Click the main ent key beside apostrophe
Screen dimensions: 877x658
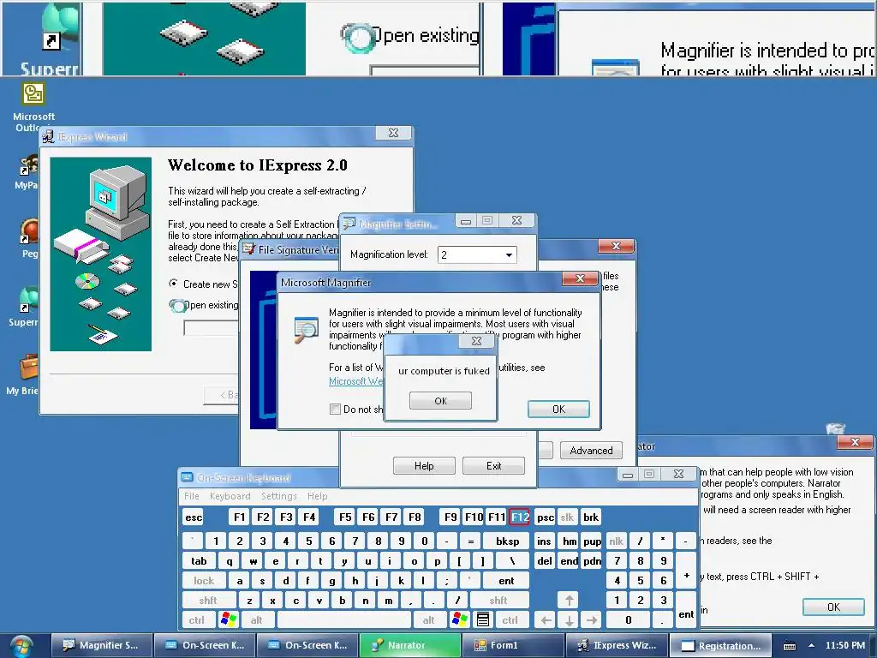(506, 581)
